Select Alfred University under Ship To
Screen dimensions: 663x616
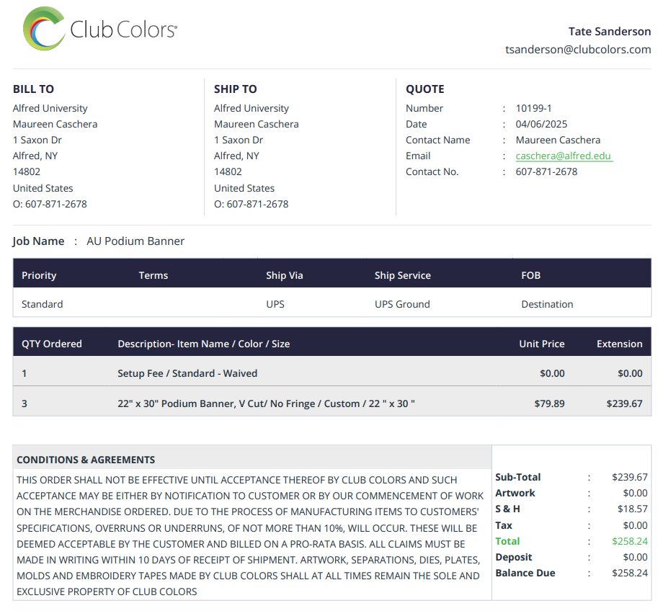tap(252, 108)
